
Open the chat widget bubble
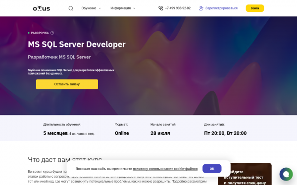[x=286, y=174]
